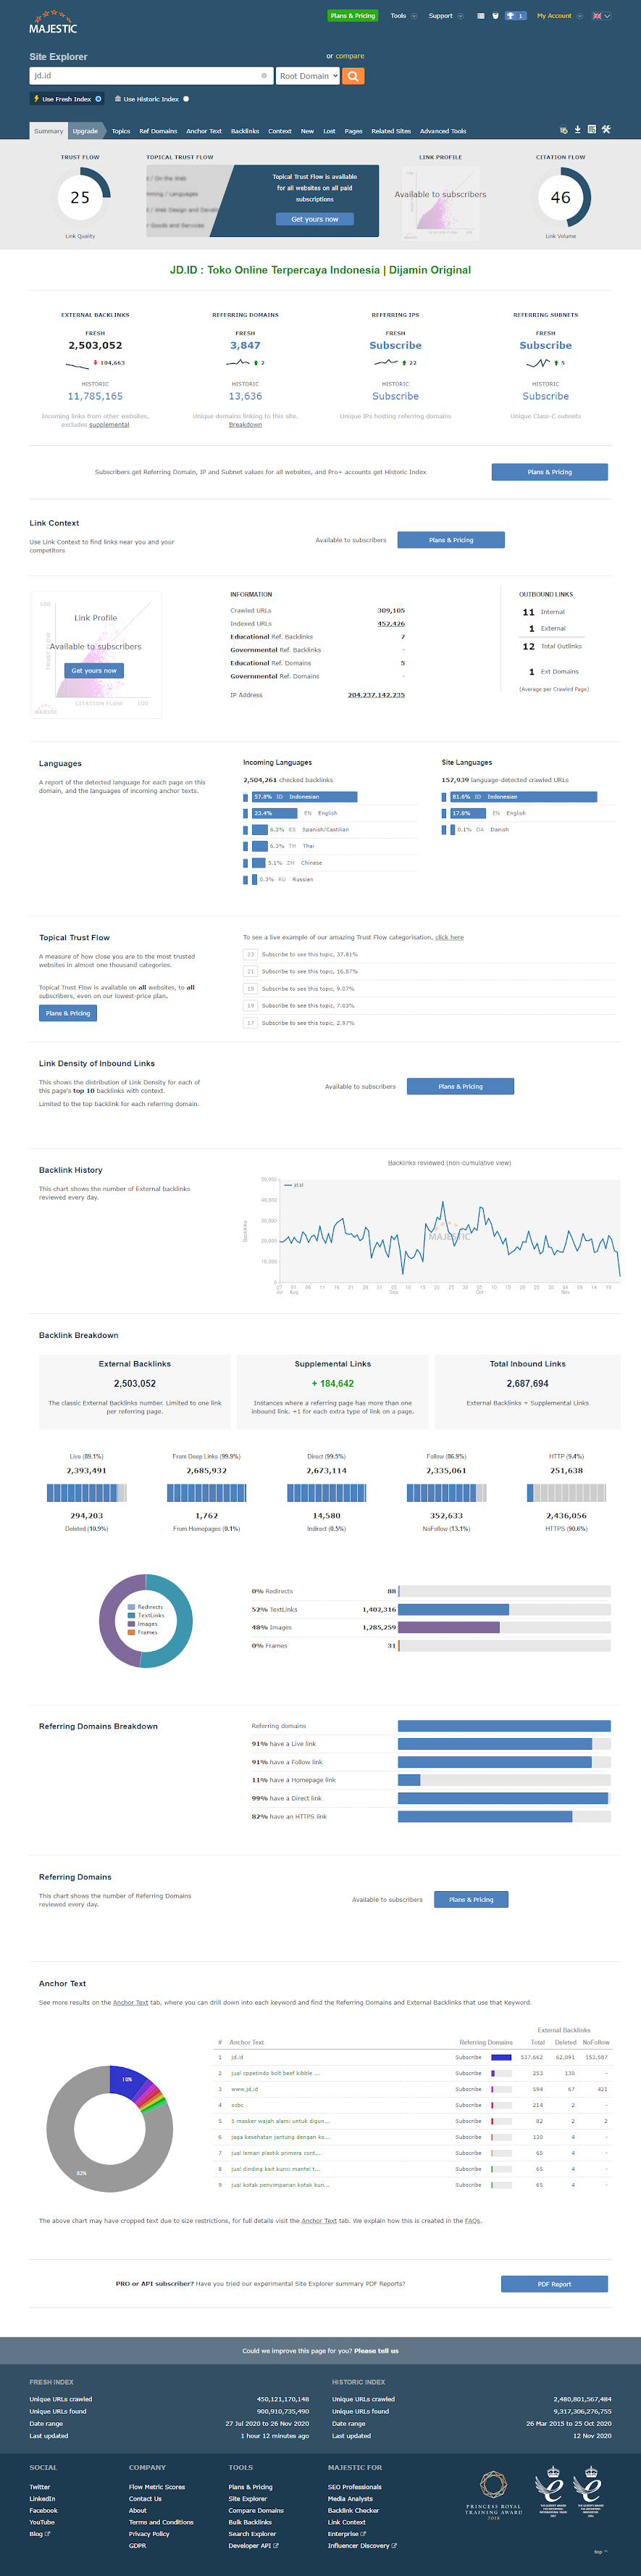This screenshot has height=2576, width=641.
Task: Click the Citation Flow 46 gauge
Action: 561,197
